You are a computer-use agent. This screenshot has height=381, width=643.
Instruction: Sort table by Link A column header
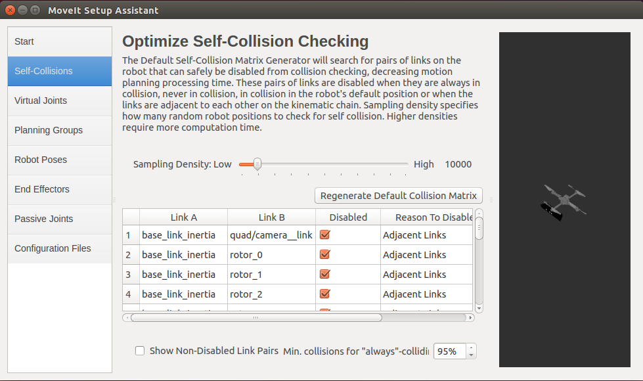(183, 217)
